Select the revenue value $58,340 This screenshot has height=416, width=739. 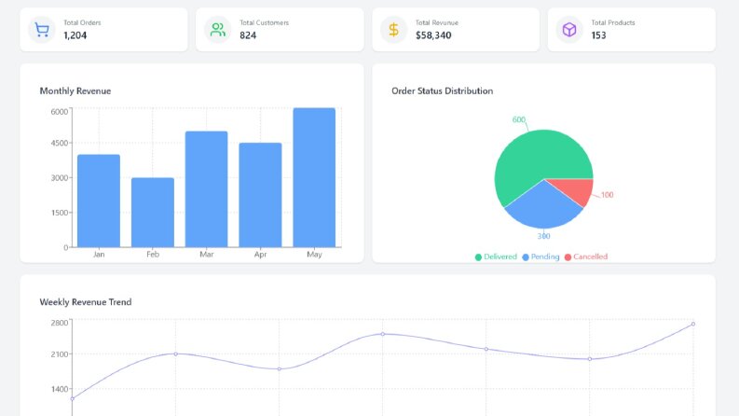coord(433,35)
